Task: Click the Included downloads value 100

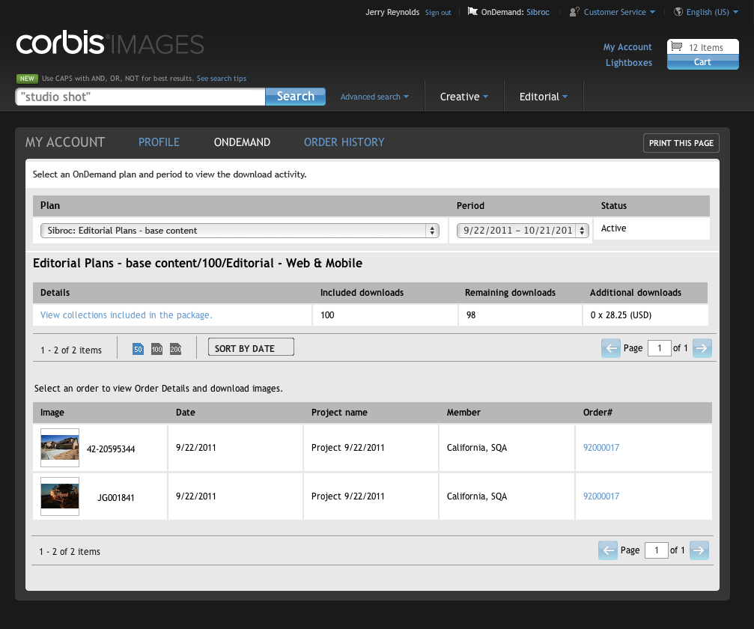Action: (327, 315)
